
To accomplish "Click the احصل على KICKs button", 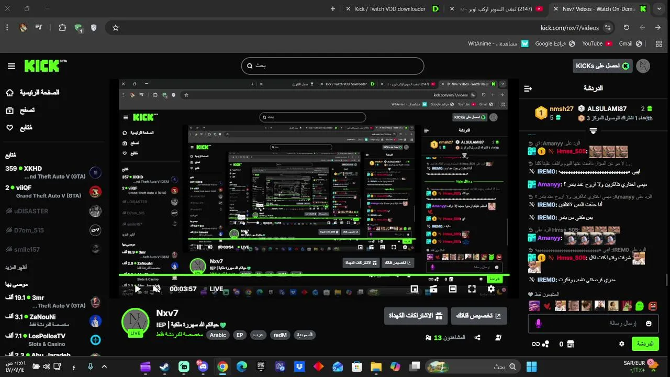I will pos(602,66).
